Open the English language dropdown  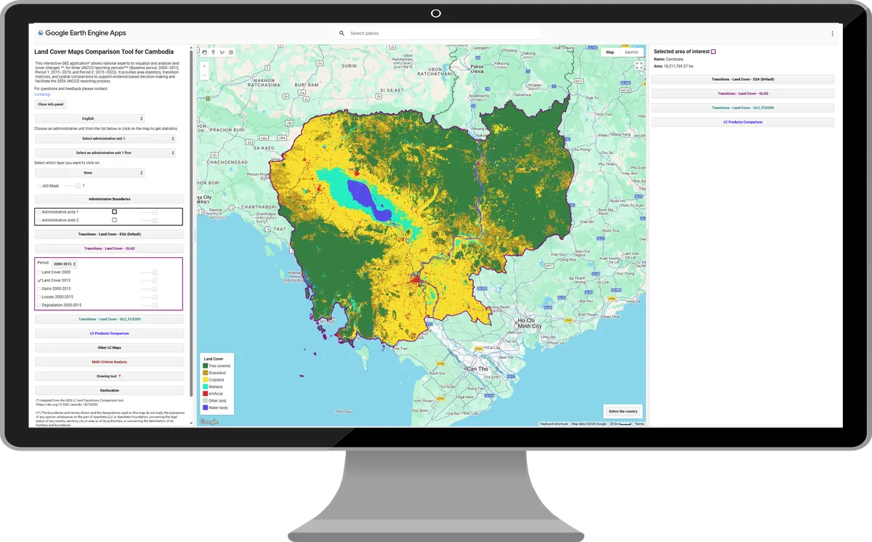point(89,118)
